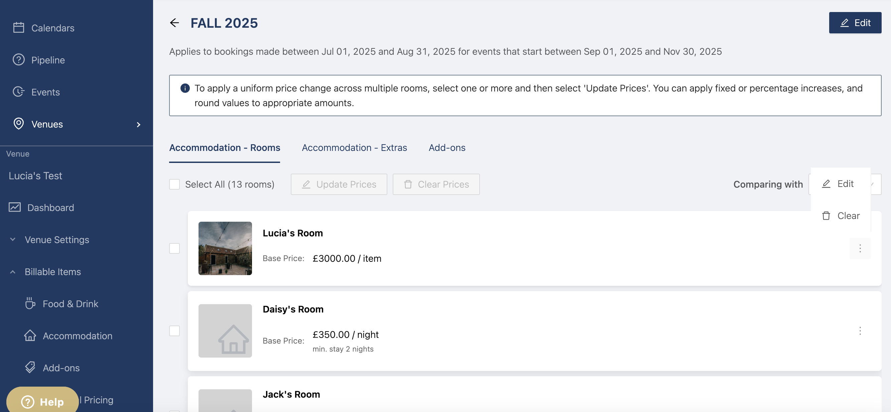Image resolution: width=891 pixels, height=412 pixels.
Task: Open the three-dot menu for Lucia's Room
Action: 860,248
